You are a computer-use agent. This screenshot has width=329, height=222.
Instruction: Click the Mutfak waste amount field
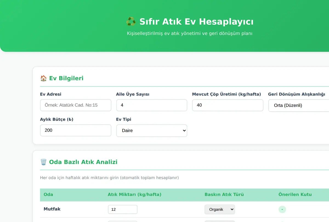tap(123, 209)
